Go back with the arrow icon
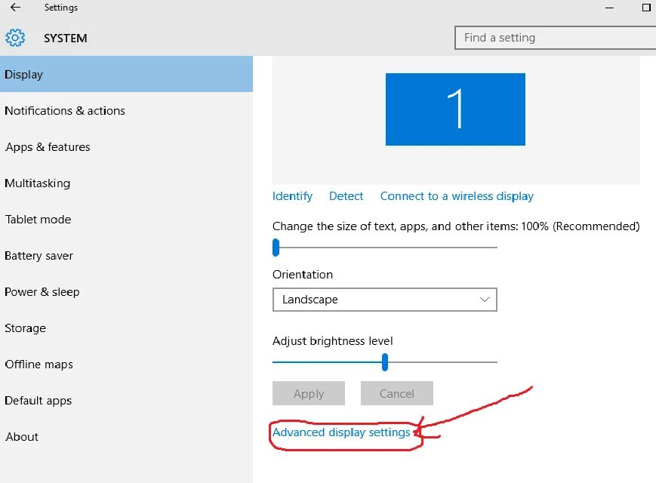The width and height of the screenshot is (656, 483). (16, 7)
